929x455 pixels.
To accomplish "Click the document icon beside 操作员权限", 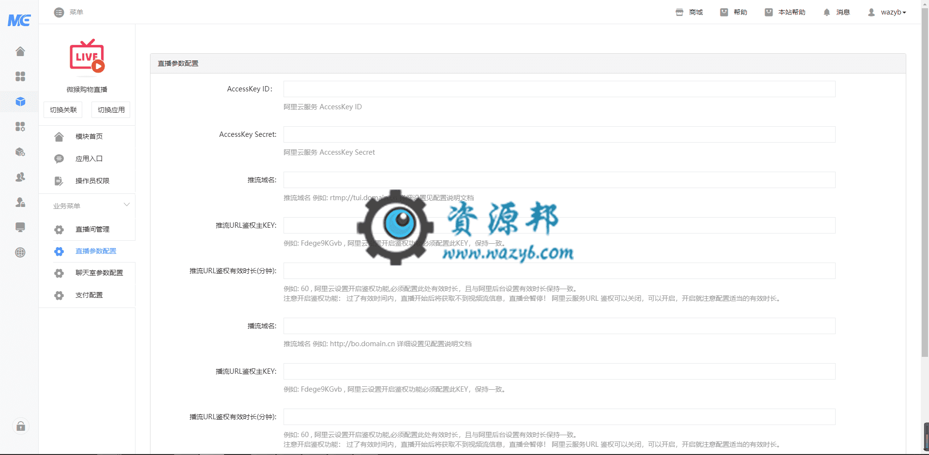I will coord(59,181).
